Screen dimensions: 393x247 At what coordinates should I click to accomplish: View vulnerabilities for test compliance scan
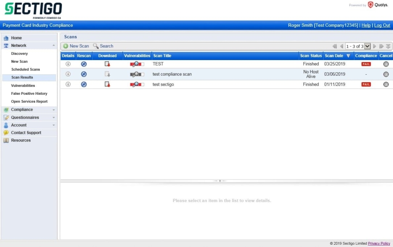137,74
